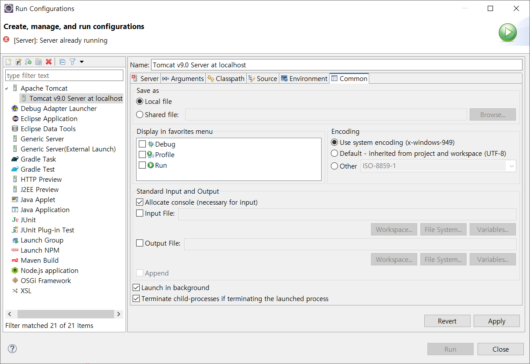Image resolution: width=530 pixels, height=364 pixels.
Task: Click the Java Applet icon
Action: tap(15, 199)
